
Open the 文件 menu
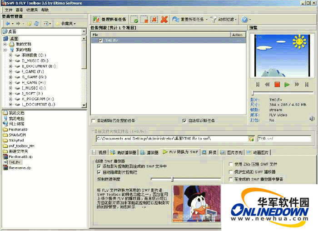pos(9,10)
